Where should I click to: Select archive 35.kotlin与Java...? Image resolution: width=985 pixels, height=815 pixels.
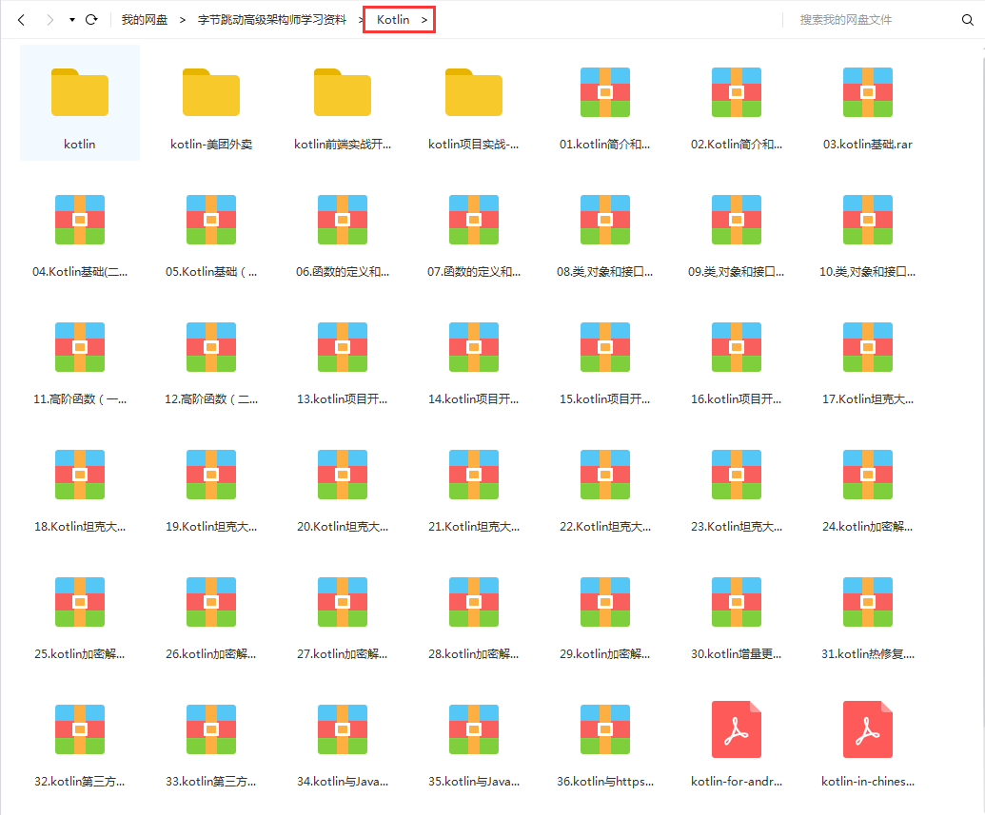474,740
